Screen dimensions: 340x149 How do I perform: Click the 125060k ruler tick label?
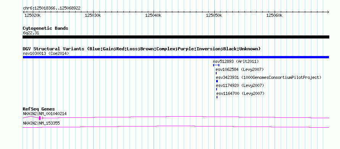pos(275,15)
